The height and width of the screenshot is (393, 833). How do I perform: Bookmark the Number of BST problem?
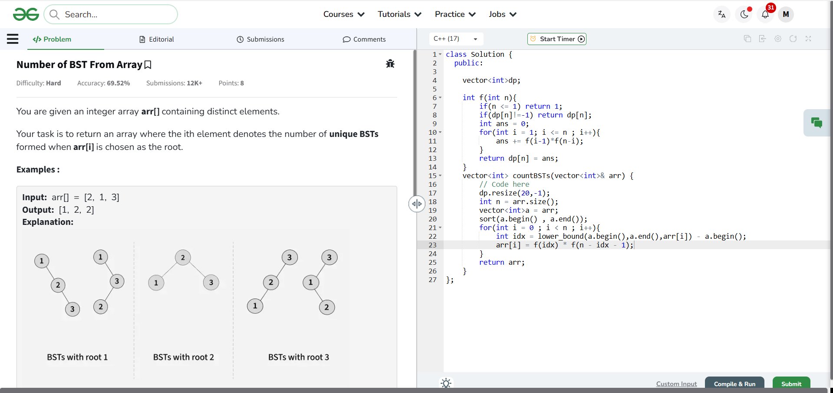tap(148, 65)
